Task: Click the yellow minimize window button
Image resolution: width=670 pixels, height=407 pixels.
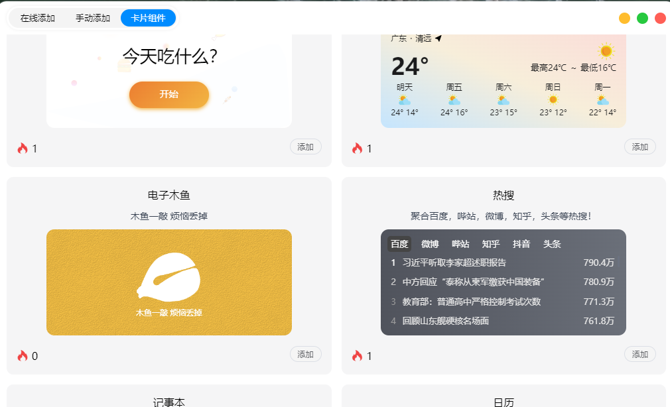Action: point(624,18)
